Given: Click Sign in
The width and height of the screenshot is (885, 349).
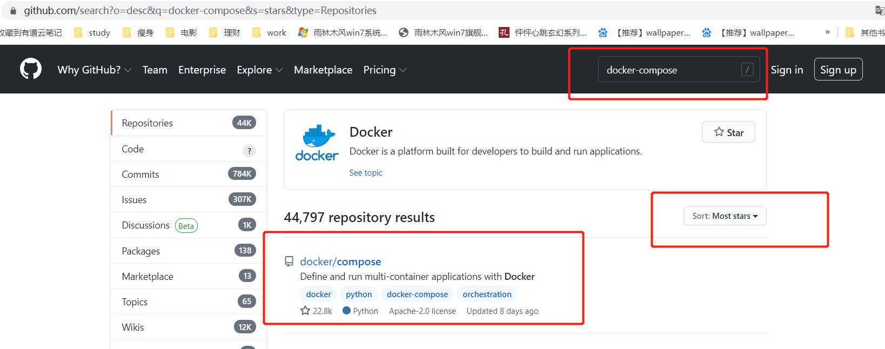Looking at the screenshot, I should point(787,70).
